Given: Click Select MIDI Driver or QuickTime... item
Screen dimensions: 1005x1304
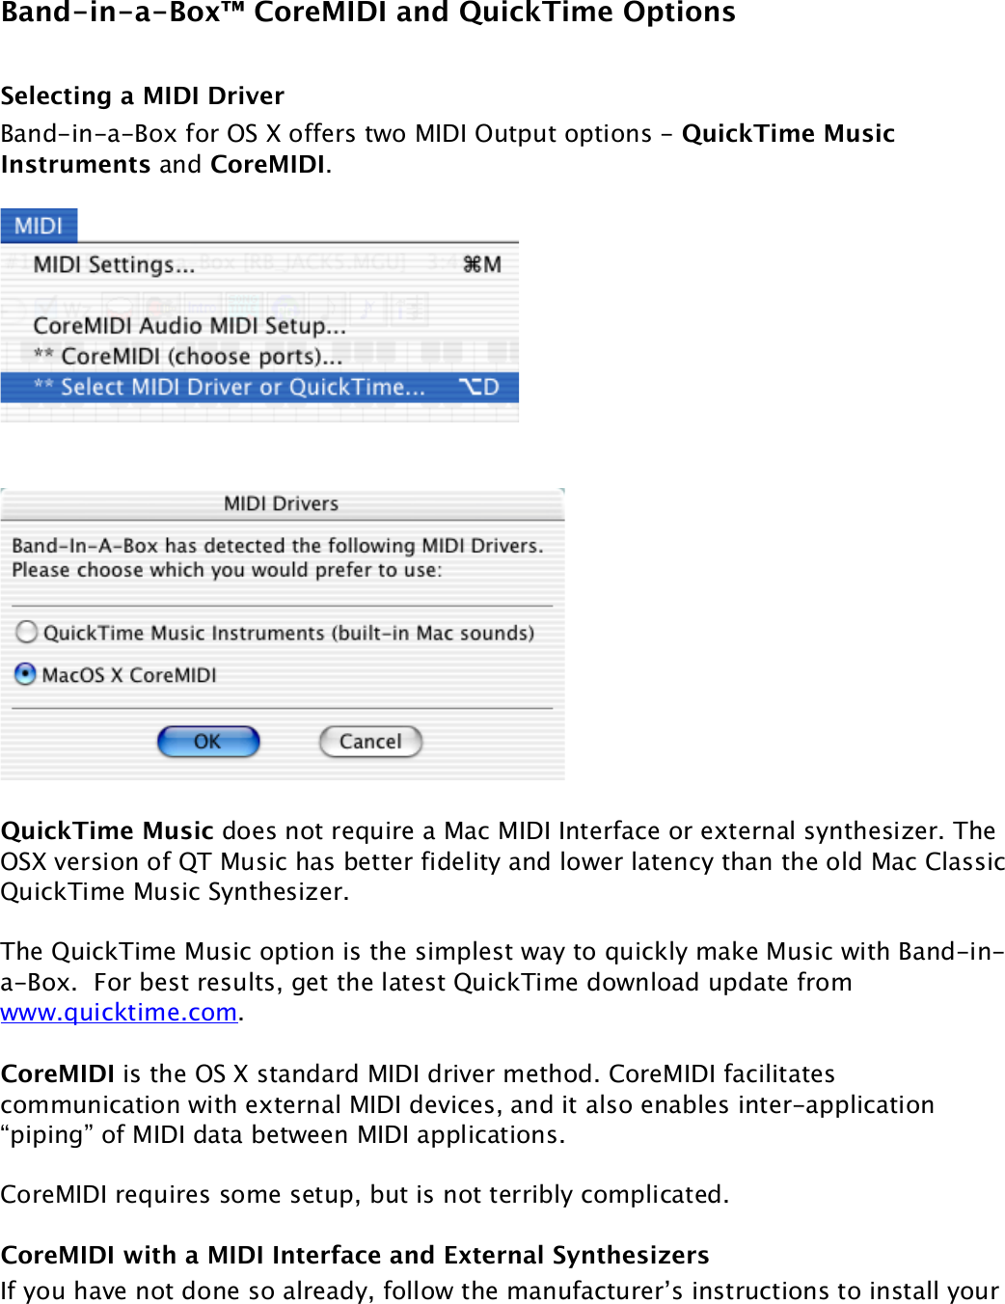Looking at the screenshot, I should 242,388.
